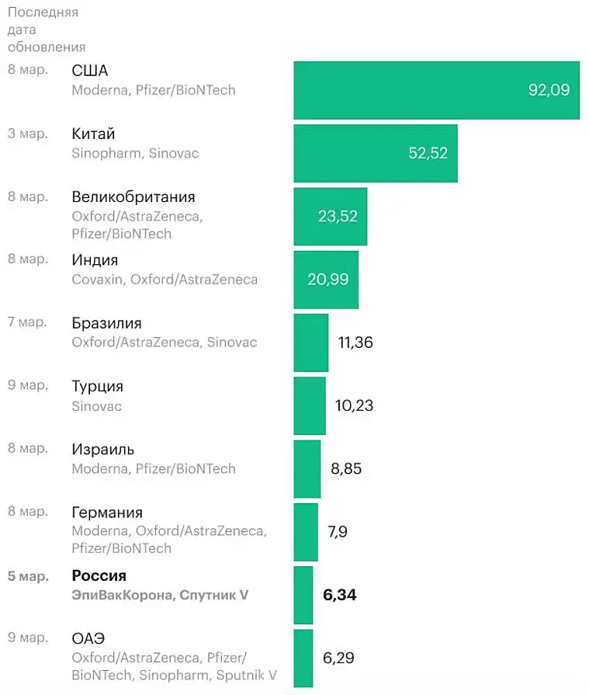Screen dimensions: 589x695
Task: Click the ЭпиВакКорона, Спутник V vaccine text
Action: (160, 595)
